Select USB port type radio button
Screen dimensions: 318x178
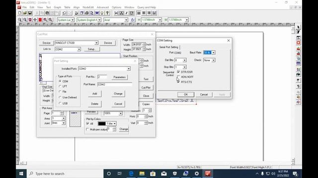60,103
